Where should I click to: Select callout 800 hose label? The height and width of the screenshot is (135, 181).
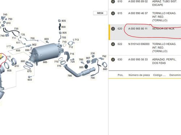[63, 27]
